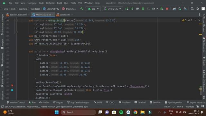
Task: Click the Search Everywhere magnifier
Action: pos(192,9)
